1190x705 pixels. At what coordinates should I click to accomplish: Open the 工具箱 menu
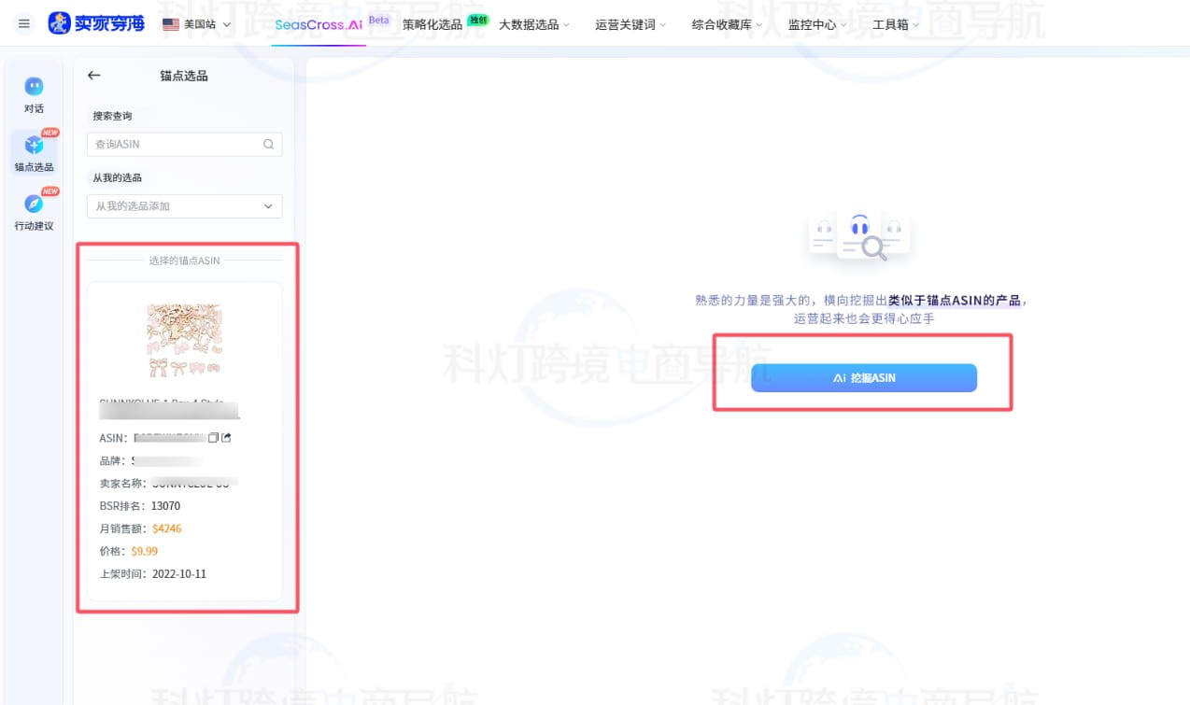tap(895, 24)
